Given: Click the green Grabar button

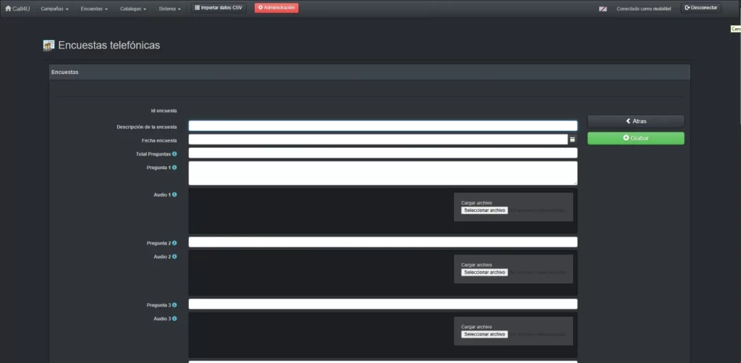Looking at the screenshot, I should point(635,138).
